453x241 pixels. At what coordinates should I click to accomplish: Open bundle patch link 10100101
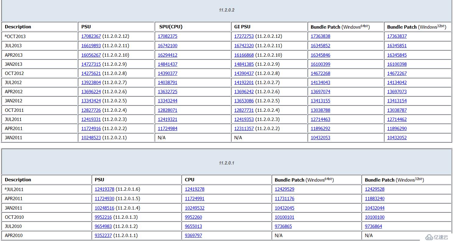(285, 217)
